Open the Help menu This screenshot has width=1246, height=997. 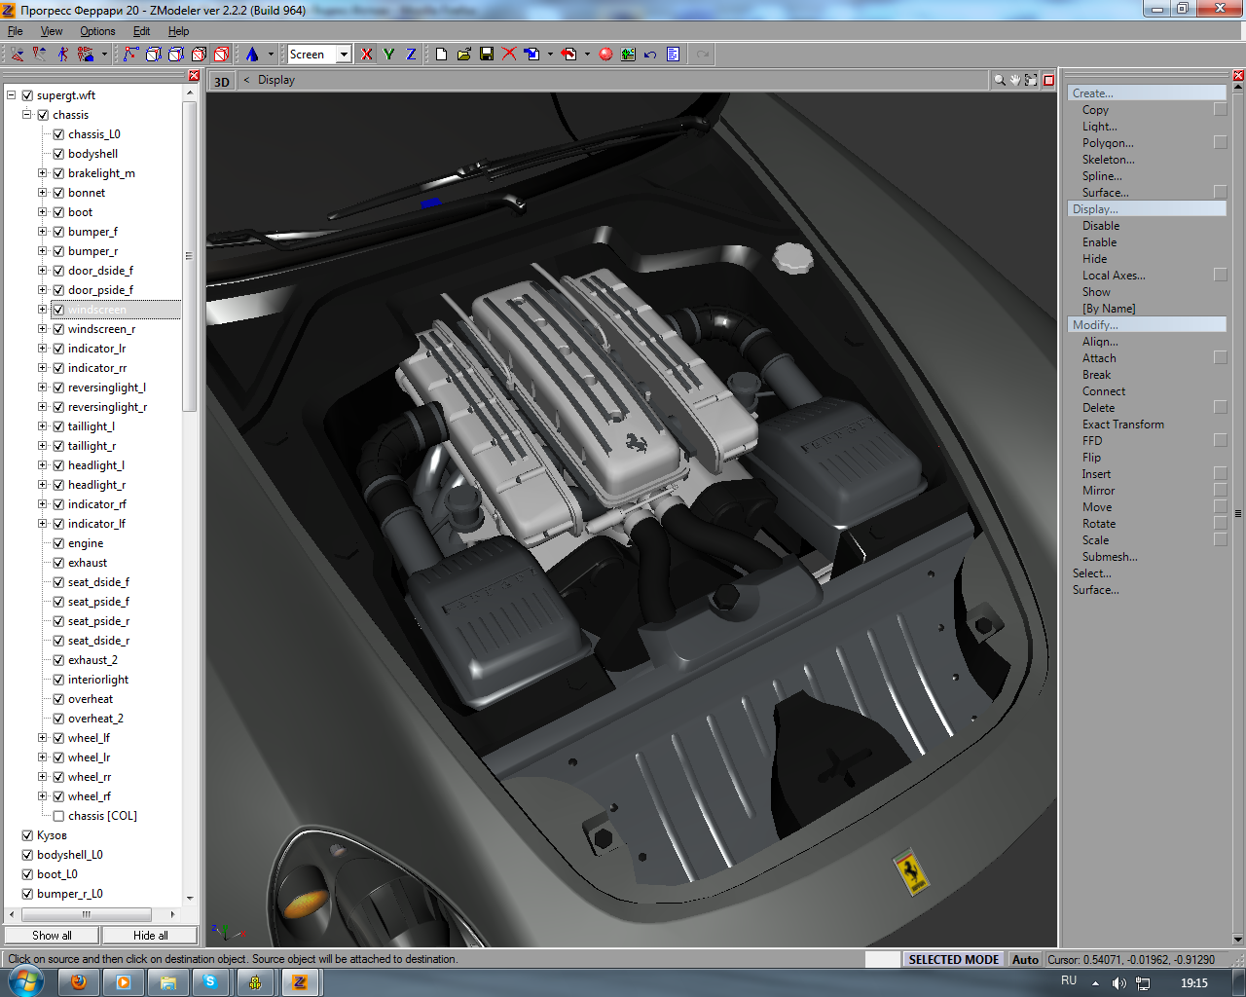[x=178, y=31]
